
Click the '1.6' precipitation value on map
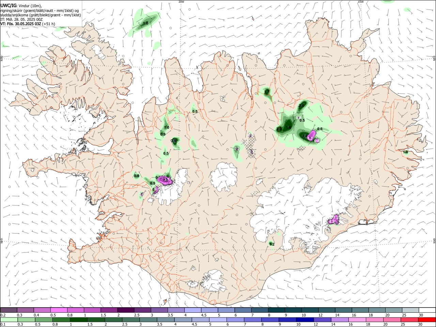(x=289, y=128)
